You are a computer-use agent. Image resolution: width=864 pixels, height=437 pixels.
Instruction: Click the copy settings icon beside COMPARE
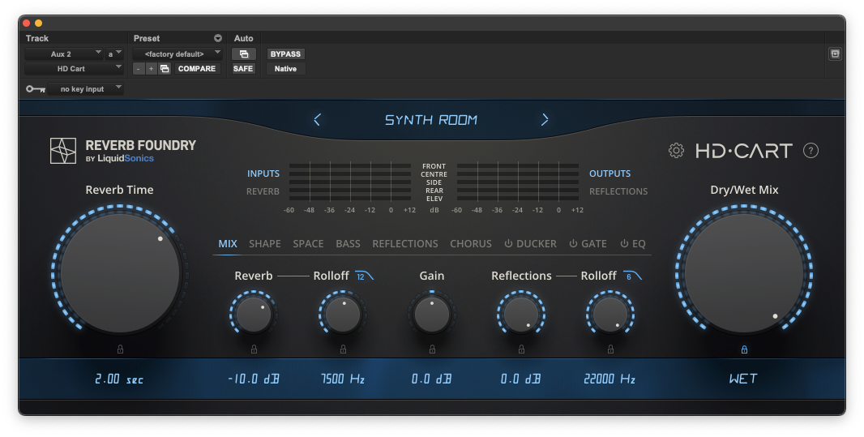tap(165, 69)
